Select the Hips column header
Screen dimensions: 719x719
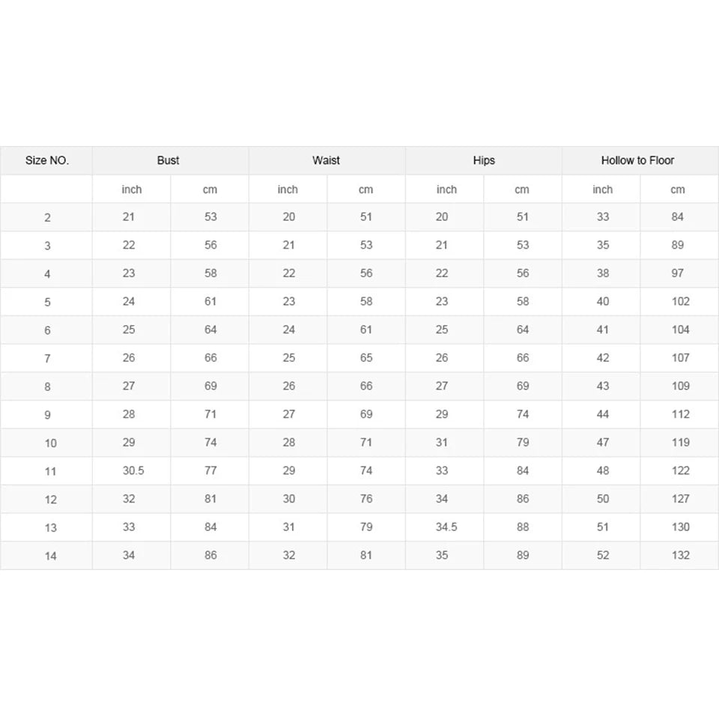pyautogui.click(x=484, y=160)
